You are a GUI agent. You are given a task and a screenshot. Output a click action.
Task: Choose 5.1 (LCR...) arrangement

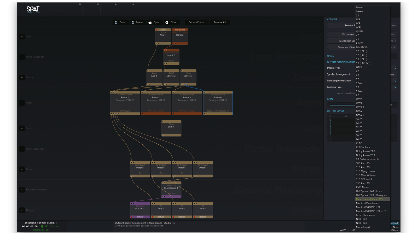tap(372, 59)
